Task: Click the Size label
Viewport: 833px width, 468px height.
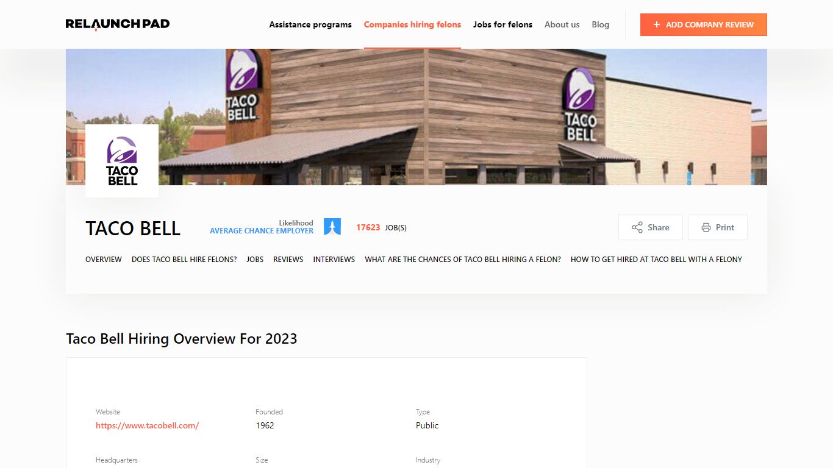Action: [x=262, y=460]
